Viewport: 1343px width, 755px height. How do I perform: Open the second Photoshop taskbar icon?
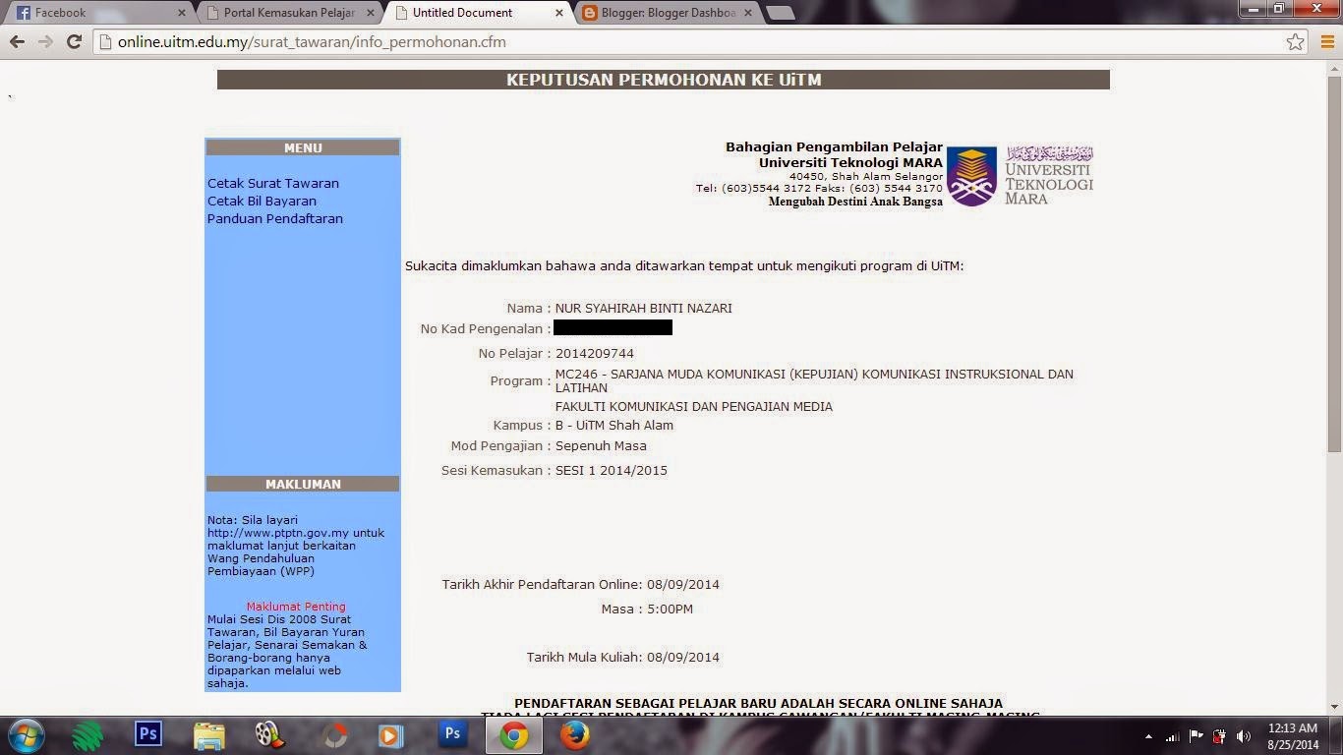click(452, 733)
